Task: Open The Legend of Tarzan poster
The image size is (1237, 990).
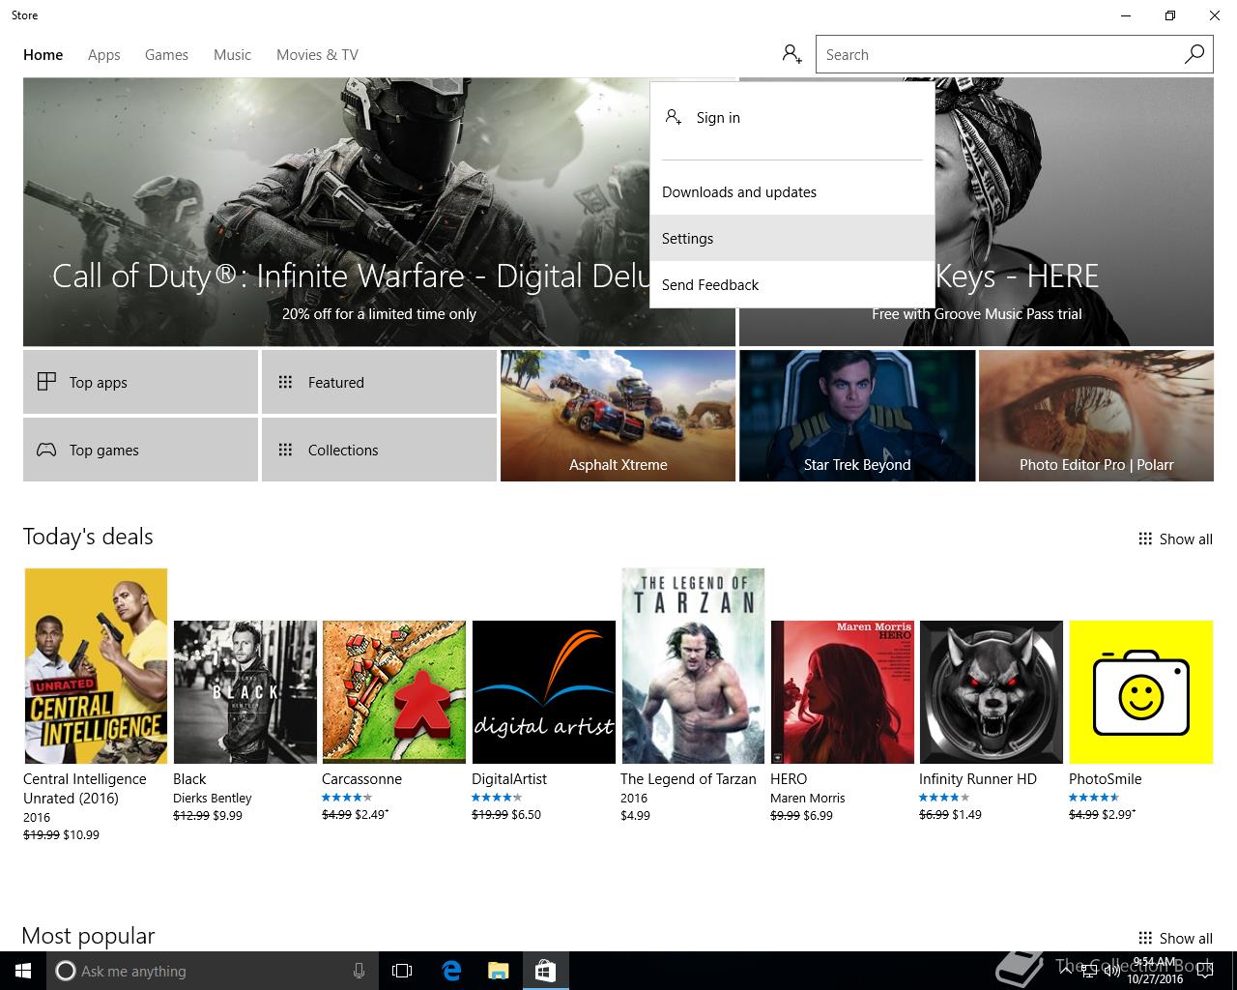Action: 693,666
